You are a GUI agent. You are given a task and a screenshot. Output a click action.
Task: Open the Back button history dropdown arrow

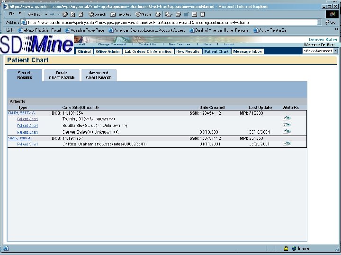point(46,15)
